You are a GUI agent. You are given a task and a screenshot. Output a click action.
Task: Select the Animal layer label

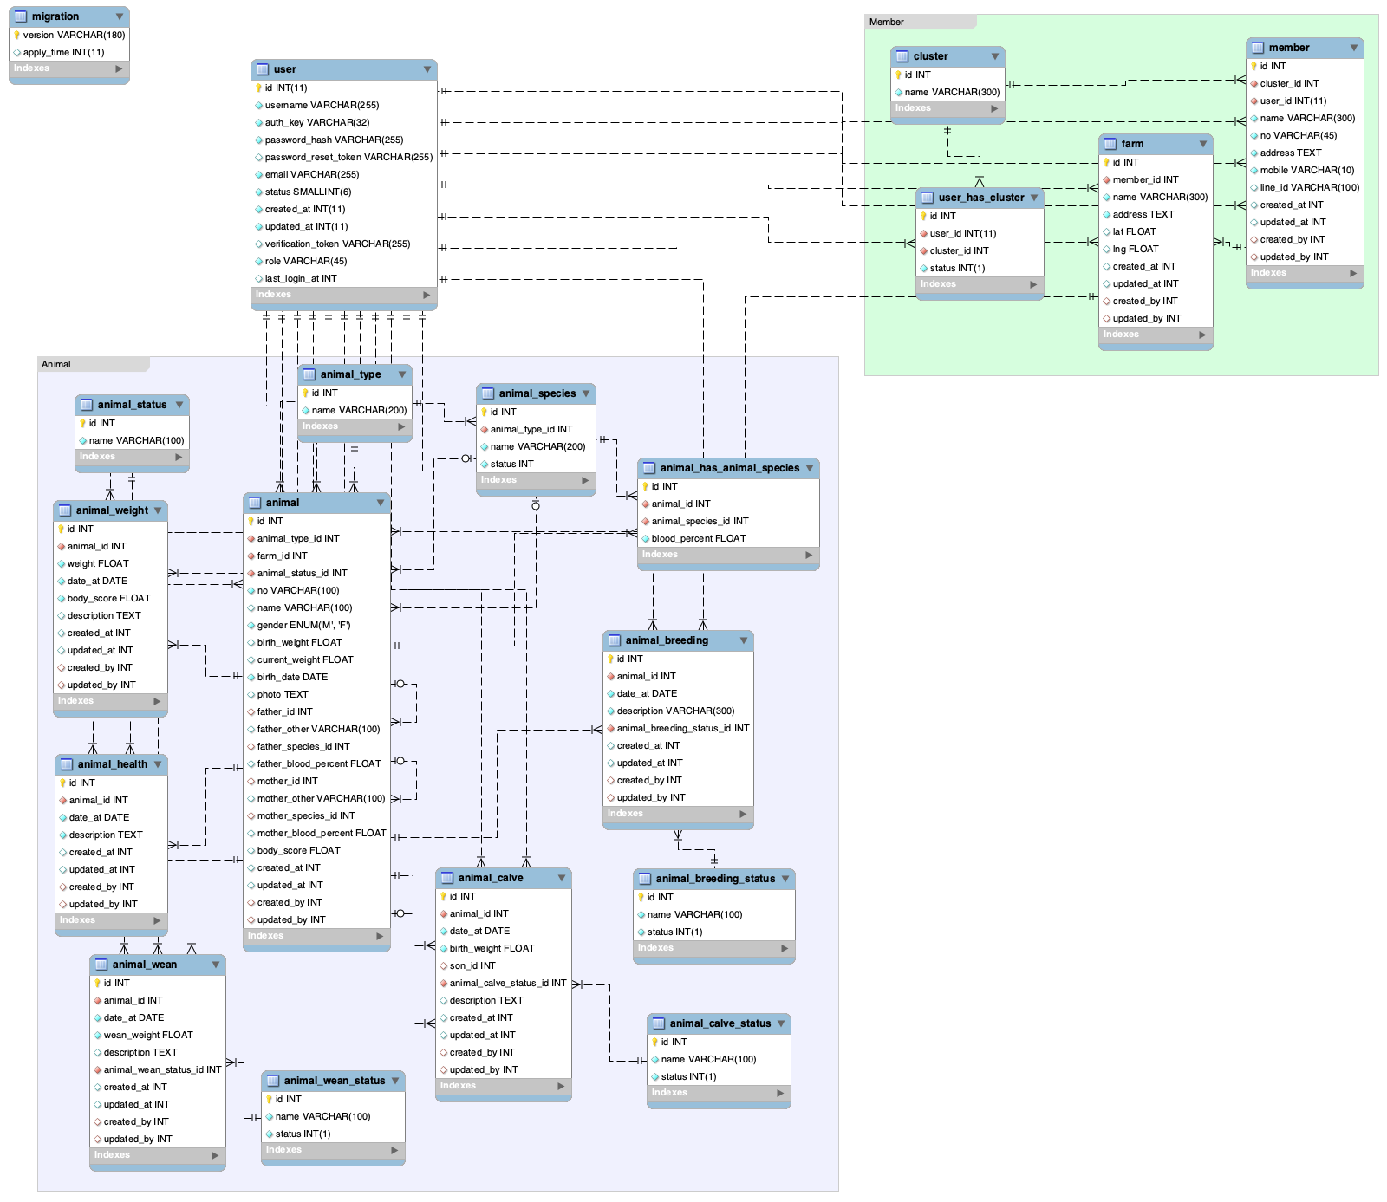pos(56,364)
